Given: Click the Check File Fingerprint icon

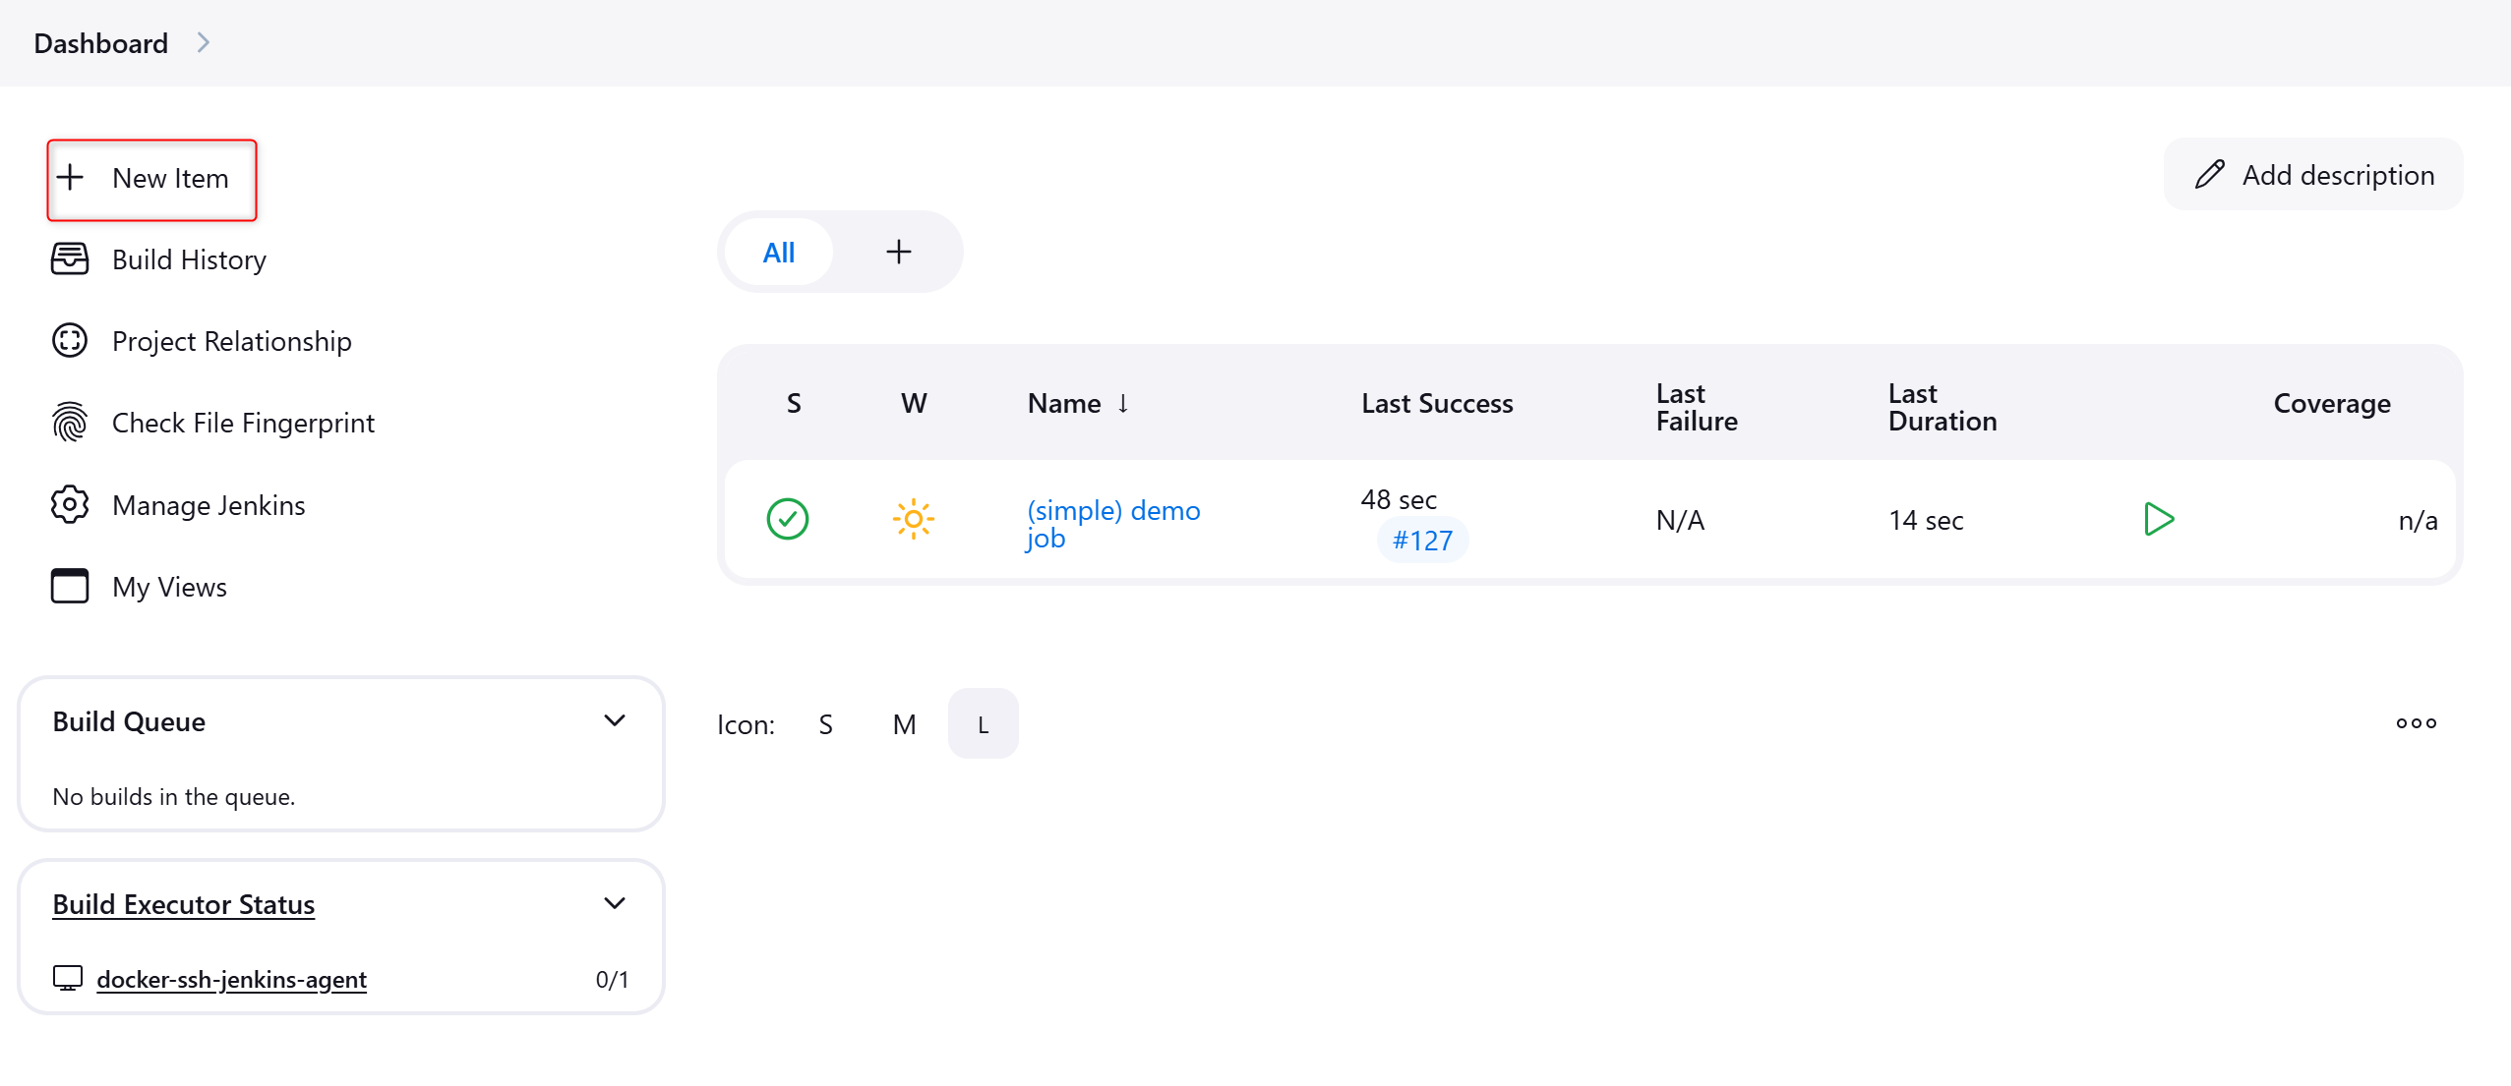Looking at the screenshot, I should [70, 423].
